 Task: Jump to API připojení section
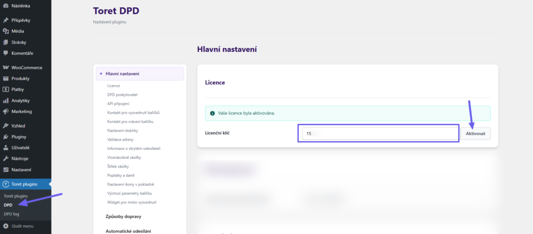(x=118, y=104)
